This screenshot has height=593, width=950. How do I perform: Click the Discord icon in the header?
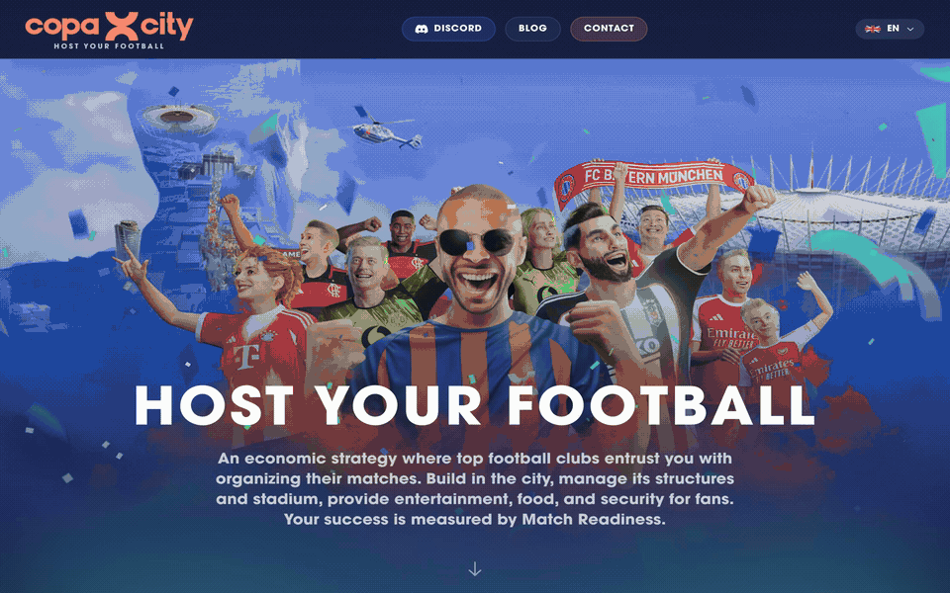point(422,29)
